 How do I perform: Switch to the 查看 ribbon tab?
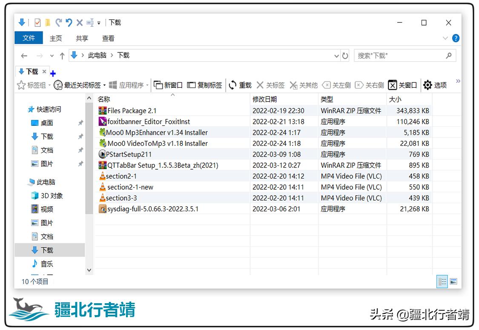tap(108, 38)
